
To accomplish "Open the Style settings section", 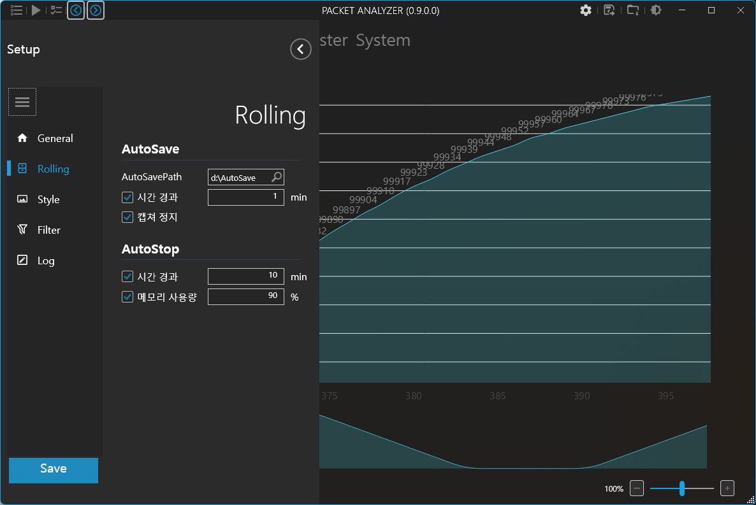I will (48, 199).
